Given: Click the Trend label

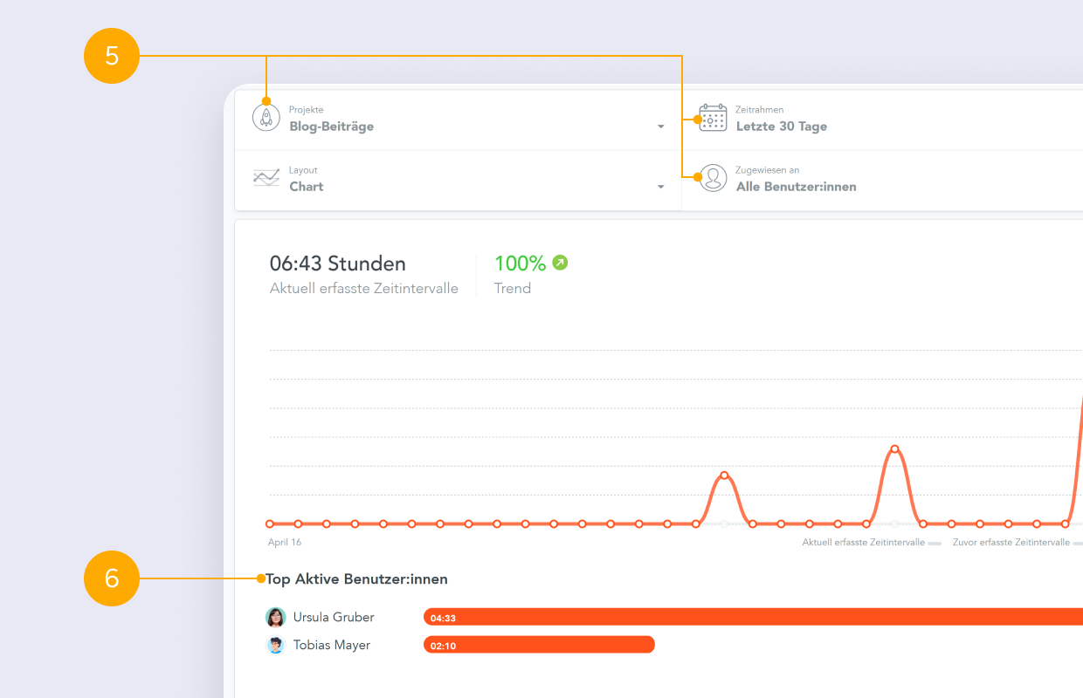Looking at the screenshot, I should point(513,289).
